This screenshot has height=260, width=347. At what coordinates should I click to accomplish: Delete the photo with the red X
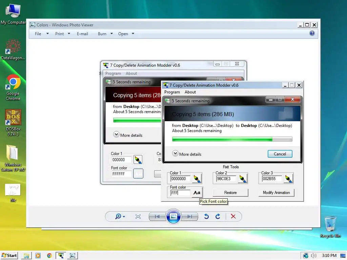[x=233, y=216]
